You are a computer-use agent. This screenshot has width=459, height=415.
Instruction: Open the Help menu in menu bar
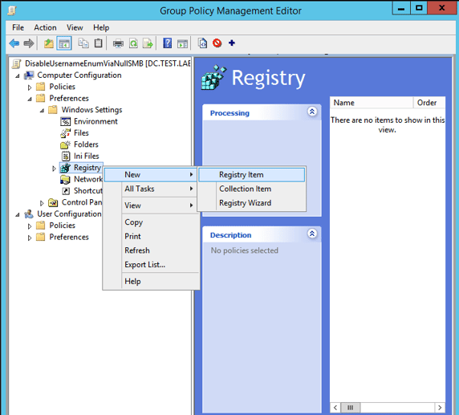(101, 27)
